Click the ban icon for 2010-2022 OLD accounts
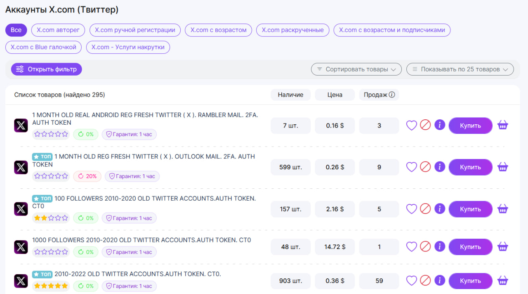Screen dimensions: 528x294 point(425,281)
